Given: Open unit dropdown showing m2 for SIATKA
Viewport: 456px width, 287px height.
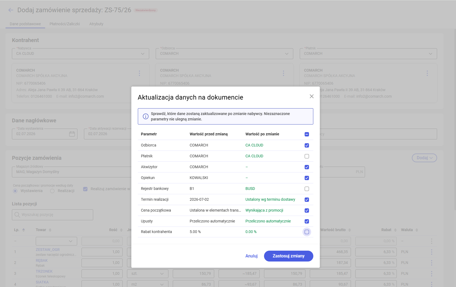Looking at the screenshot, I should coord(148,284).
